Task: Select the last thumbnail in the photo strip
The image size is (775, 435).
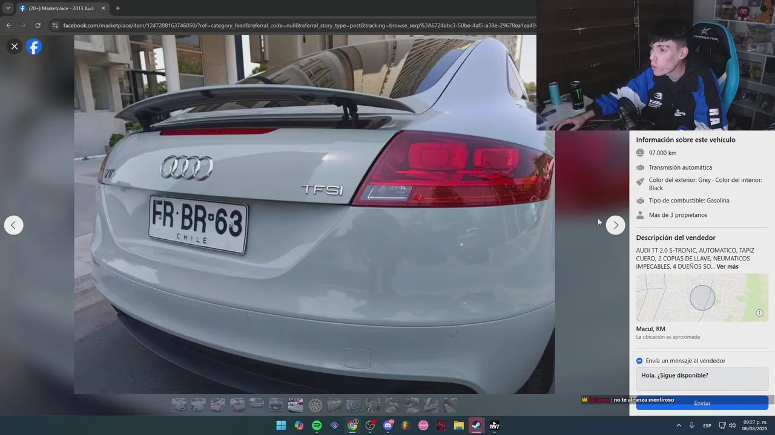Action: (450, 405)
